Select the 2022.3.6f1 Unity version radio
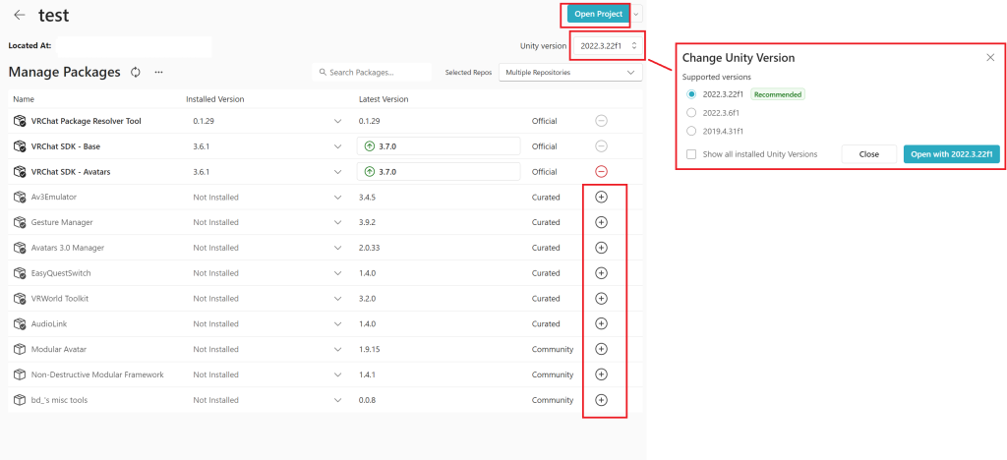The image size is (1007, 460). (691, 112)
